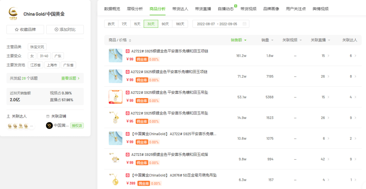The width and height of the screenshot is (366, 189).
Task: Click platform icon beside A2676# pendant title
Action: 128,175
